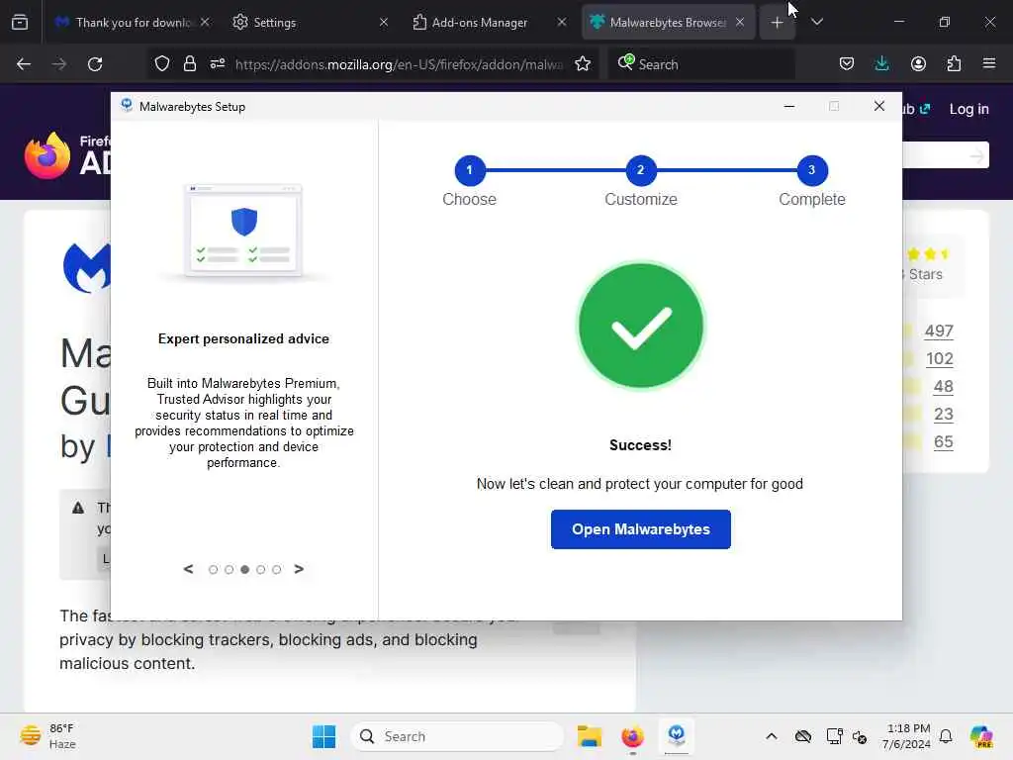
Task: Open the muted volume tray icon
Action: tap(860, 736)
